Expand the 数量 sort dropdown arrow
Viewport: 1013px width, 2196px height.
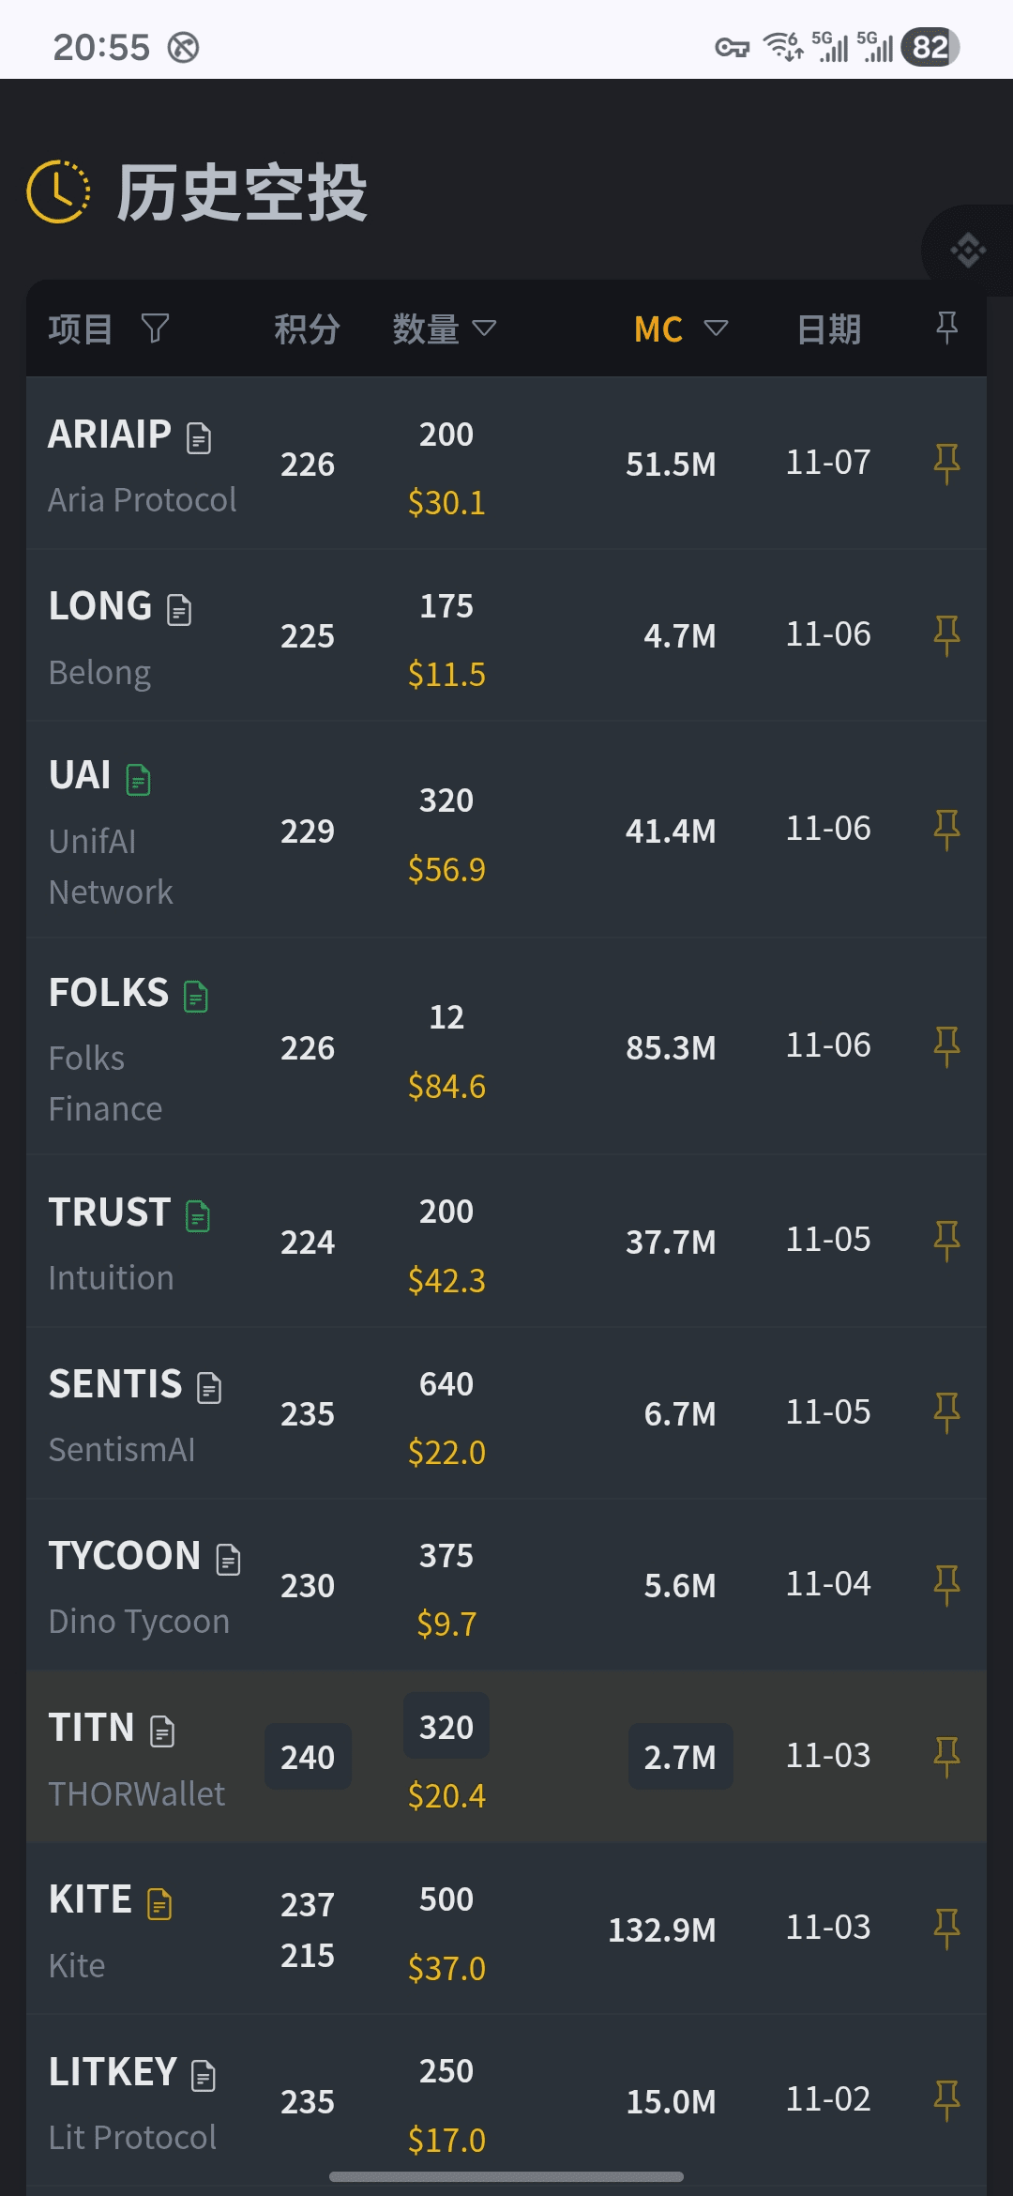tap(484, 328)
